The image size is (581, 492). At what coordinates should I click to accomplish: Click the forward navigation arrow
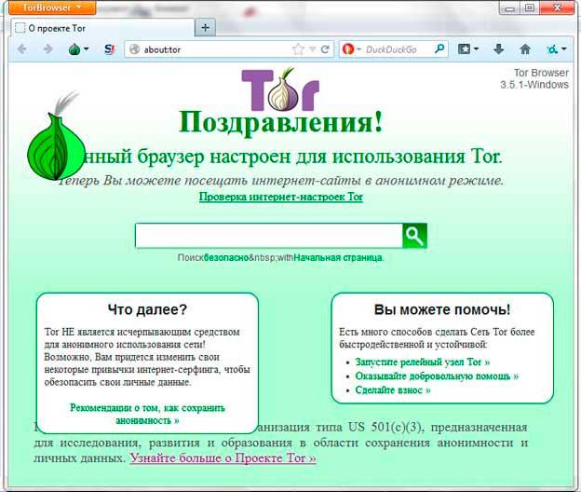(47, 49)
